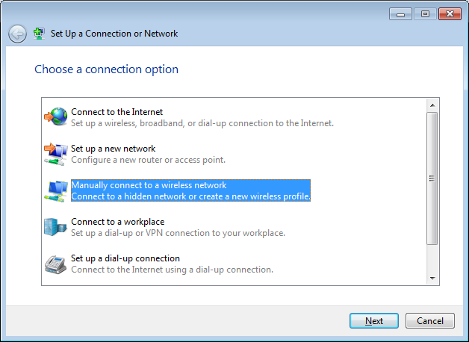Click the globe icon for Connect to the Internet
Viewport: 469px width, 342px height.
55,116
